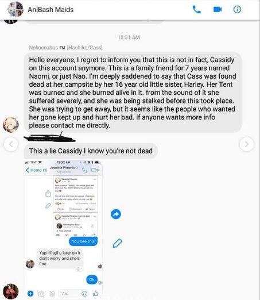Tap the blue plus icon in the composer
This screenshot has width=260, height=300.
pyautogui.click(x=30, y=293)
